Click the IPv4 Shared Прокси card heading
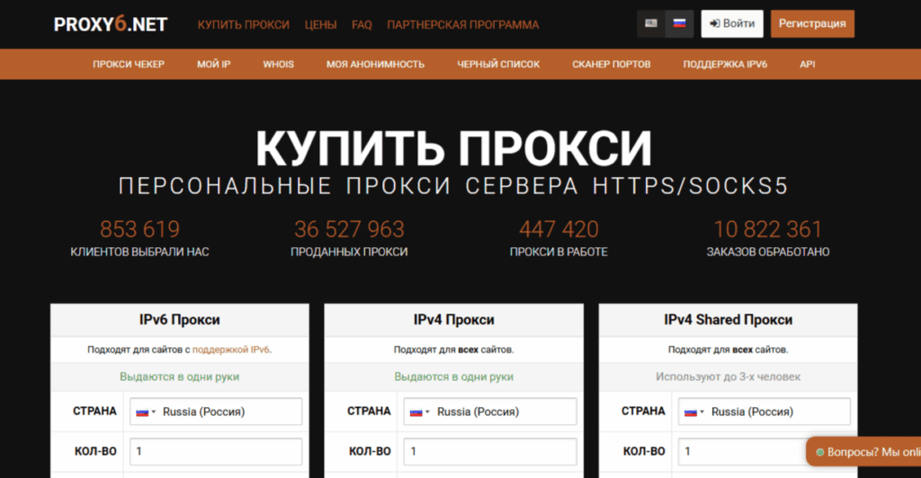921x478 pixels. (728, 320)
